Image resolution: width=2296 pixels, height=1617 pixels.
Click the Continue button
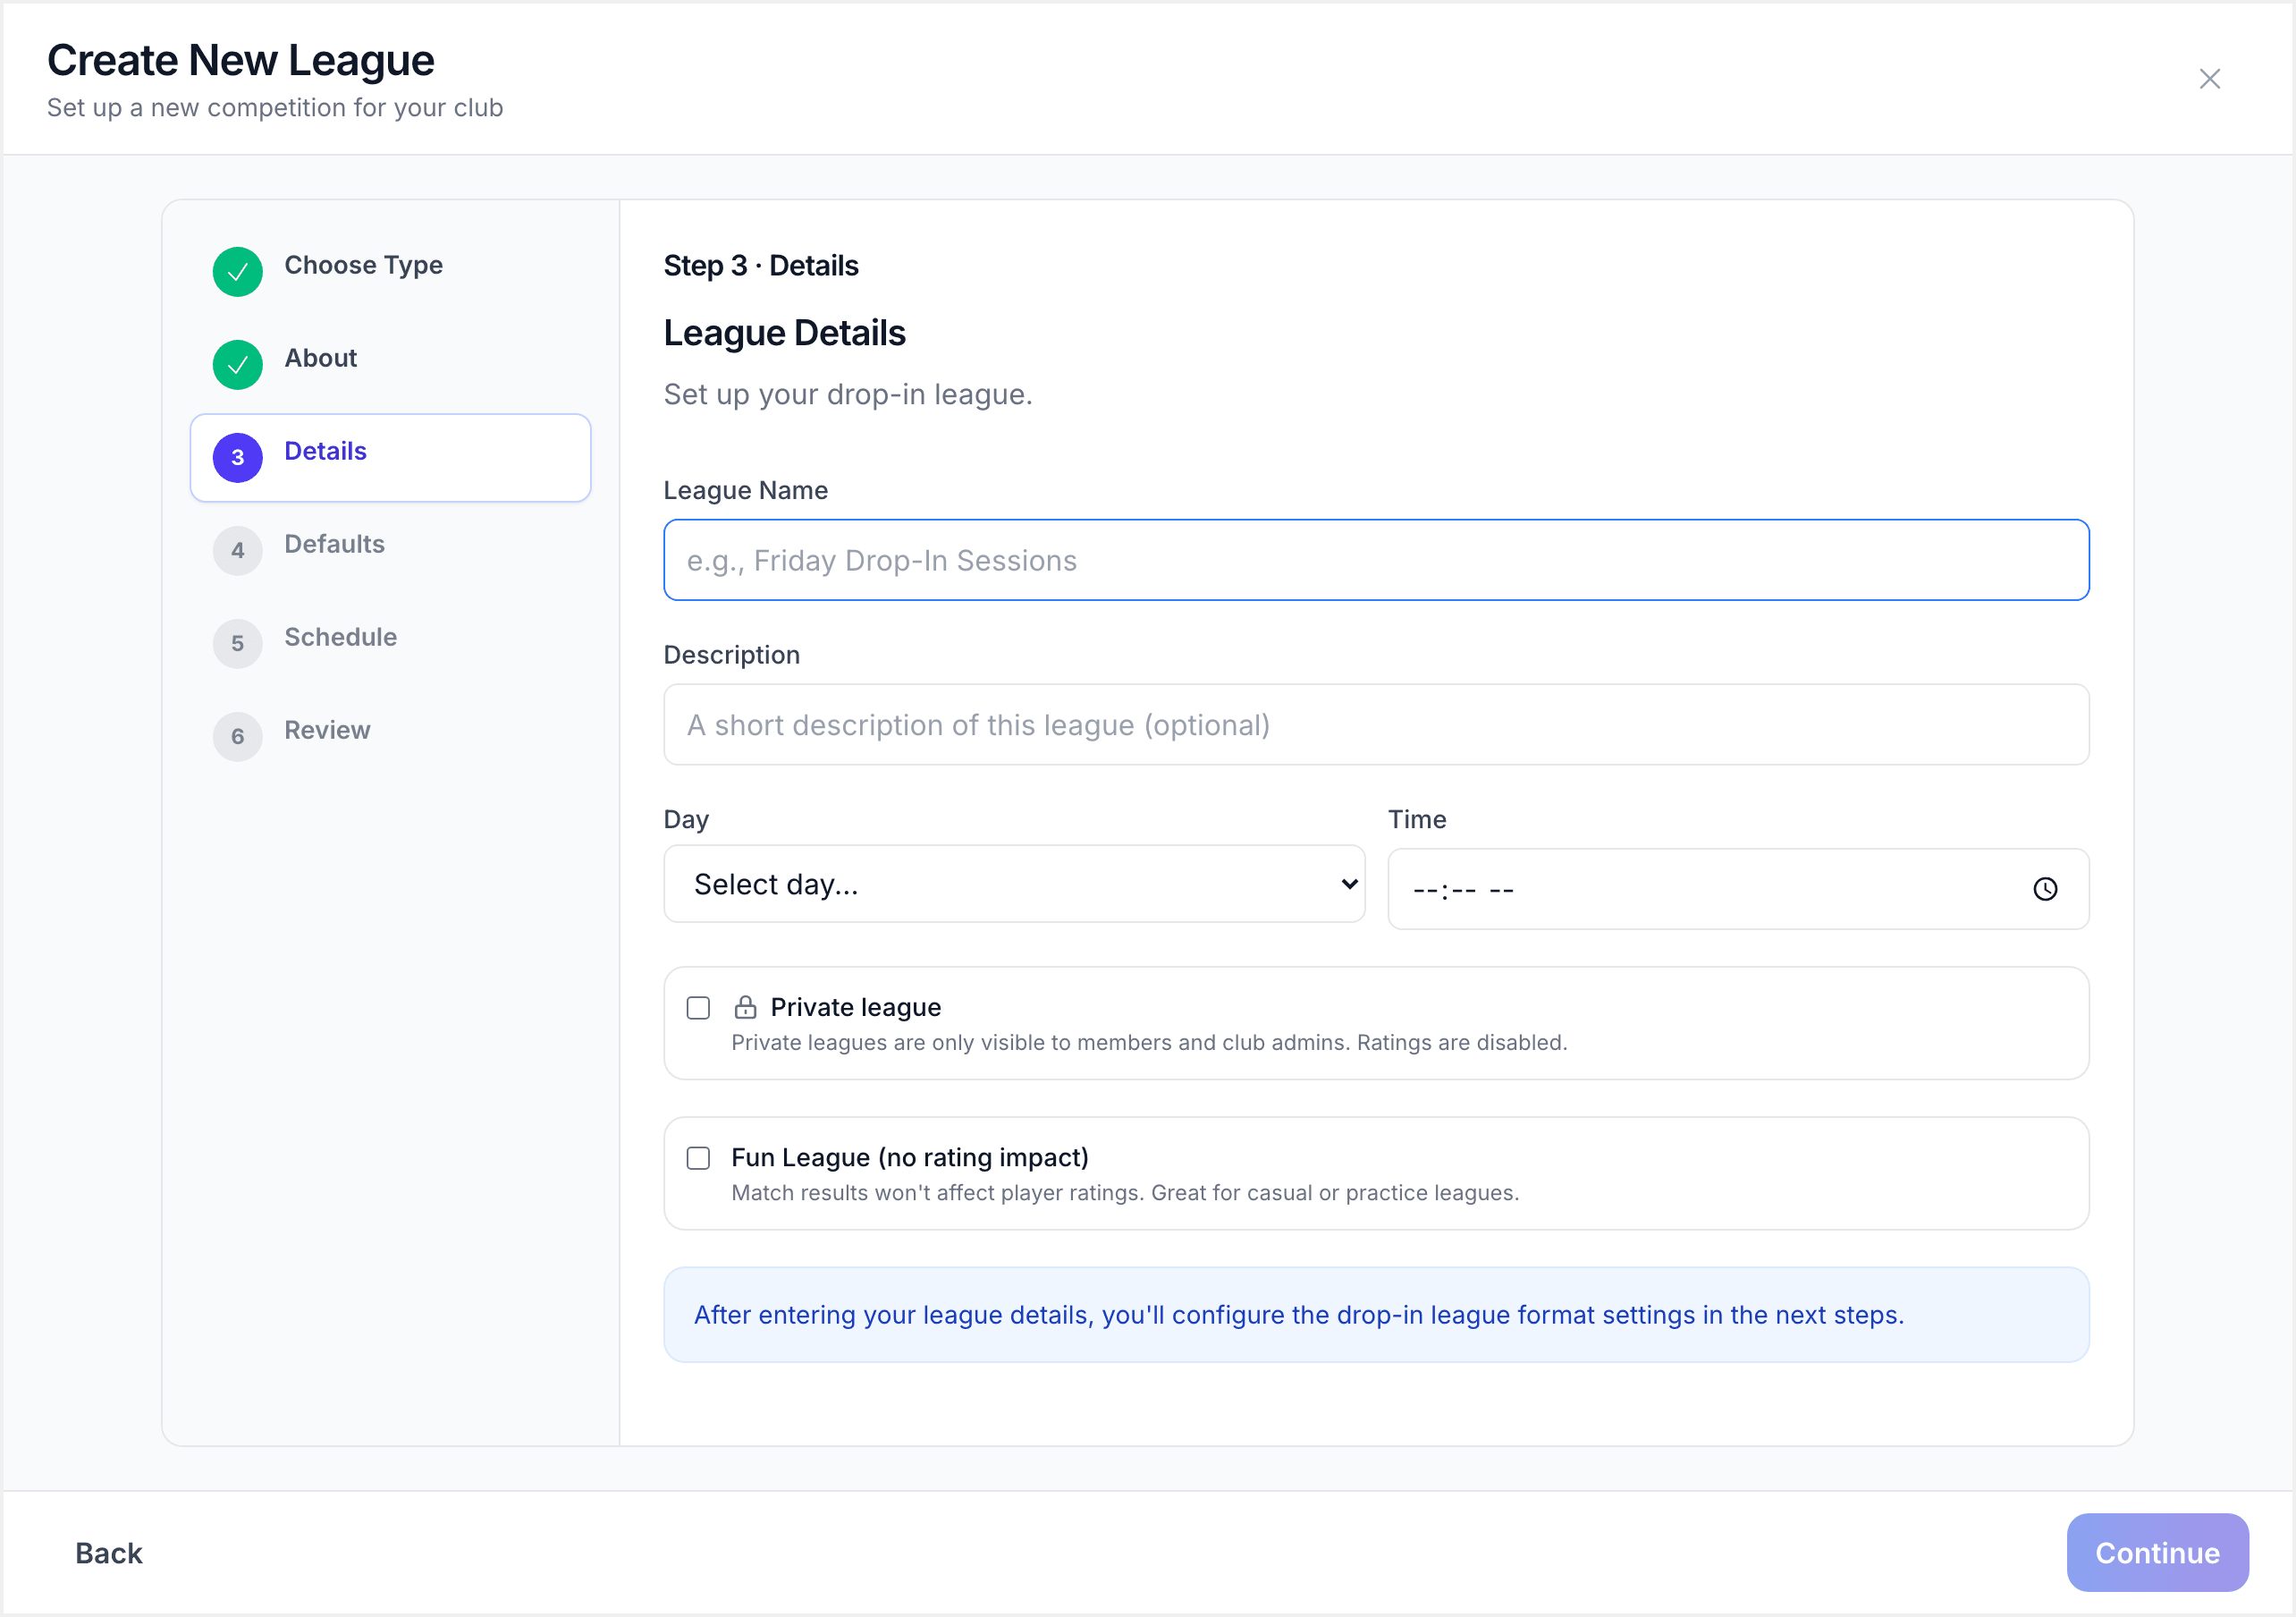click(x=2157, y=1552)
